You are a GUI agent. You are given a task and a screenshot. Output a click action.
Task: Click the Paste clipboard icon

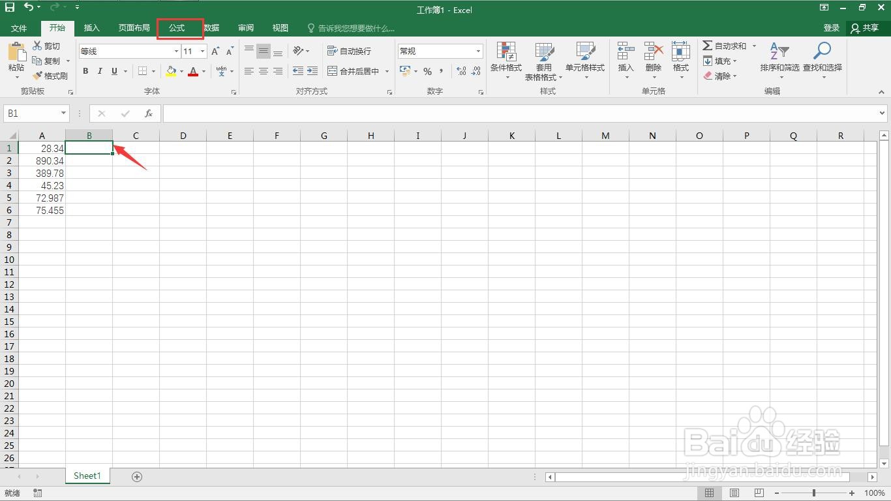pyautogui.click(x=16, y=53)
